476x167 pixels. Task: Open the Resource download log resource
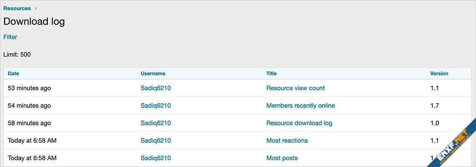(x=299, y=123)
